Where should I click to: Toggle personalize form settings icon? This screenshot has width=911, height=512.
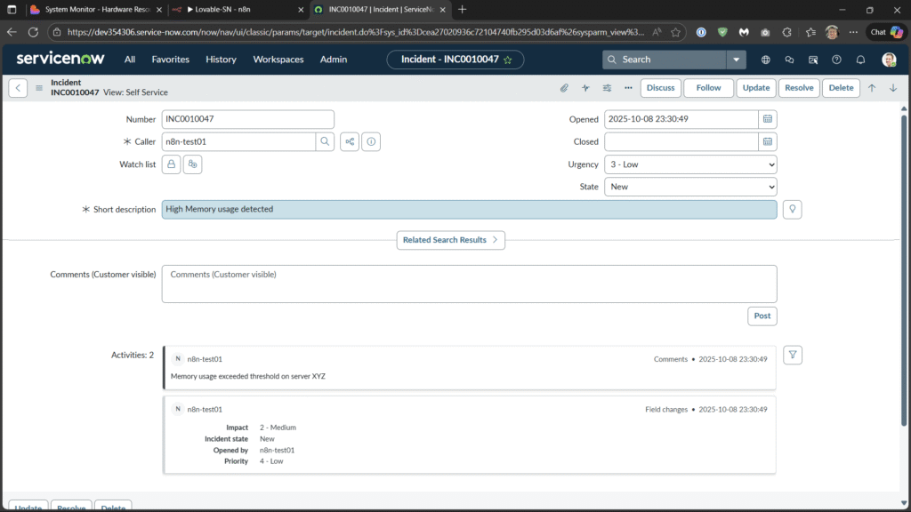tap(607, 88)
